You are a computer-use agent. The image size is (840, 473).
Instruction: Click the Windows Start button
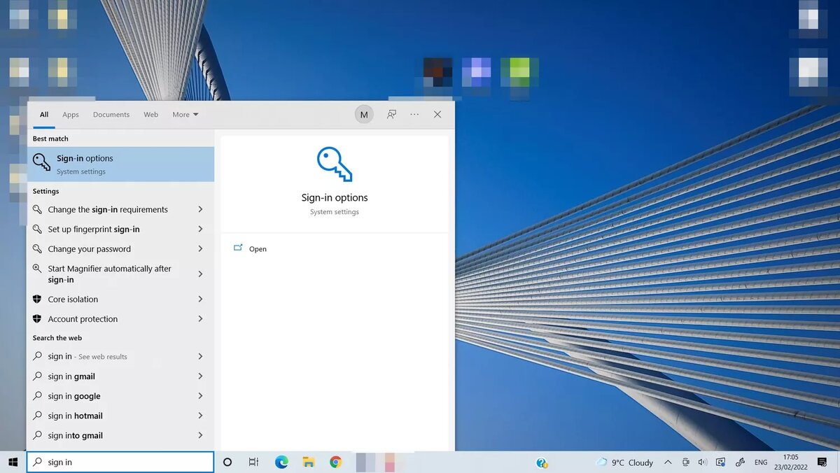tap(13, 462)
